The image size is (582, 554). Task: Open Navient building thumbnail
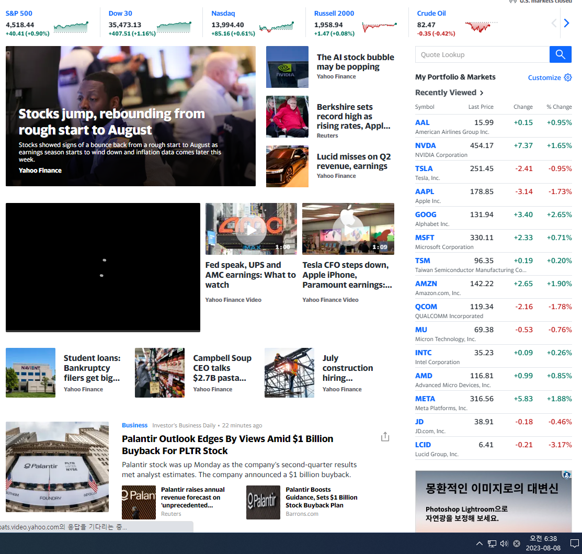coord(30,373)
